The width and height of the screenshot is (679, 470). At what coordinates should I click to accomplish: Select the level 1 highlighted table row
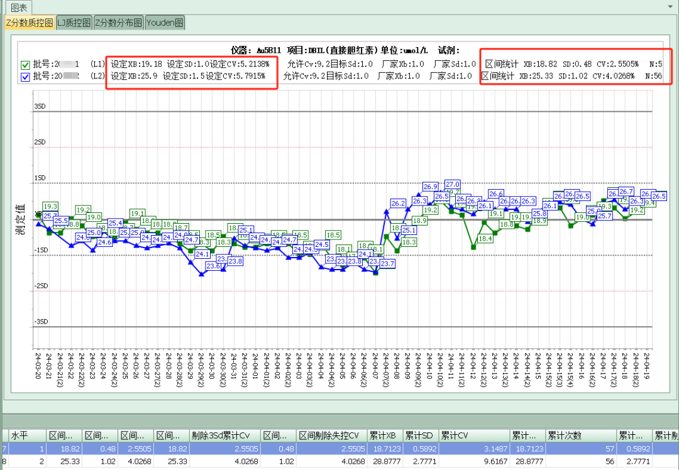[x=251, y=448]
